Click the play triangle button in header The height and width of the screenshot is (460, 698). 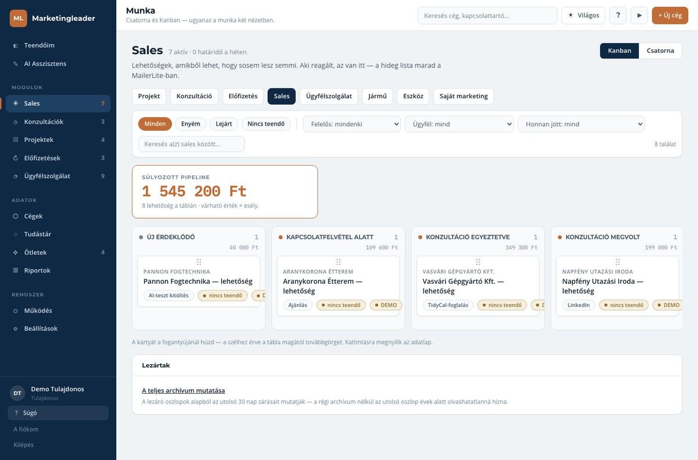pyautogui.click(x=639, y=15)
